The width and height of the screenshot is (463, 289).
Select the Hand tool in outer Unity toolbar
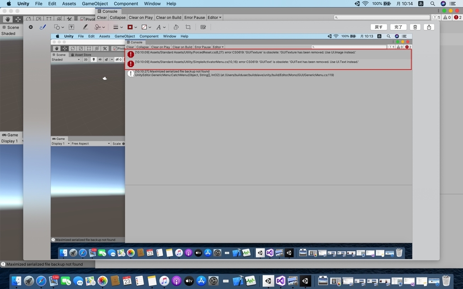(8, 19)
